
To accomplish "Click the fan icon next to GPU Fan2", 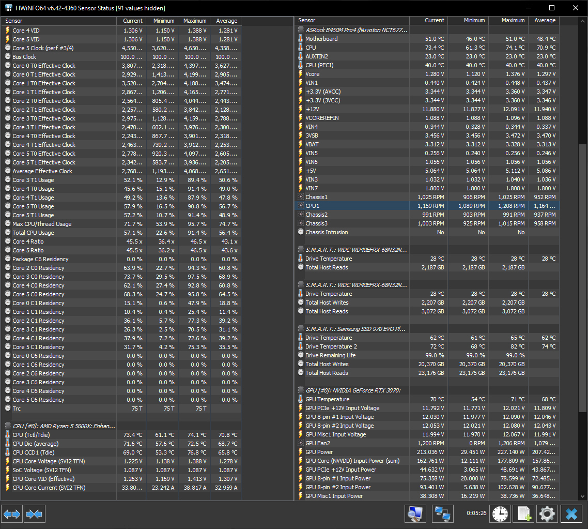I will click(300, 443).
